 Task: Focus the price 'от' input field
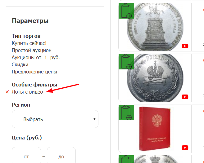(26, 155)
